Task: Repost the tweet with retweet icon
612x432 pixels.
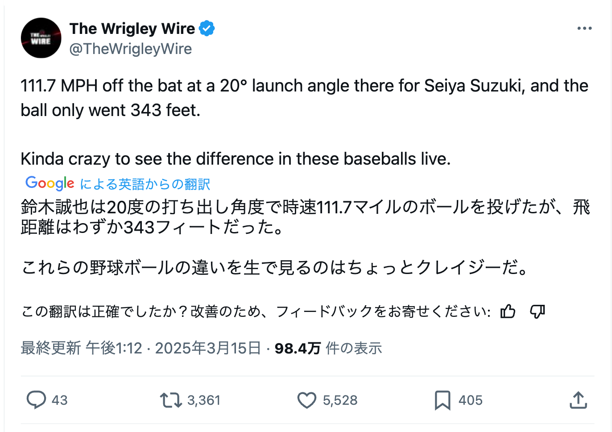Action: (171, 400)
